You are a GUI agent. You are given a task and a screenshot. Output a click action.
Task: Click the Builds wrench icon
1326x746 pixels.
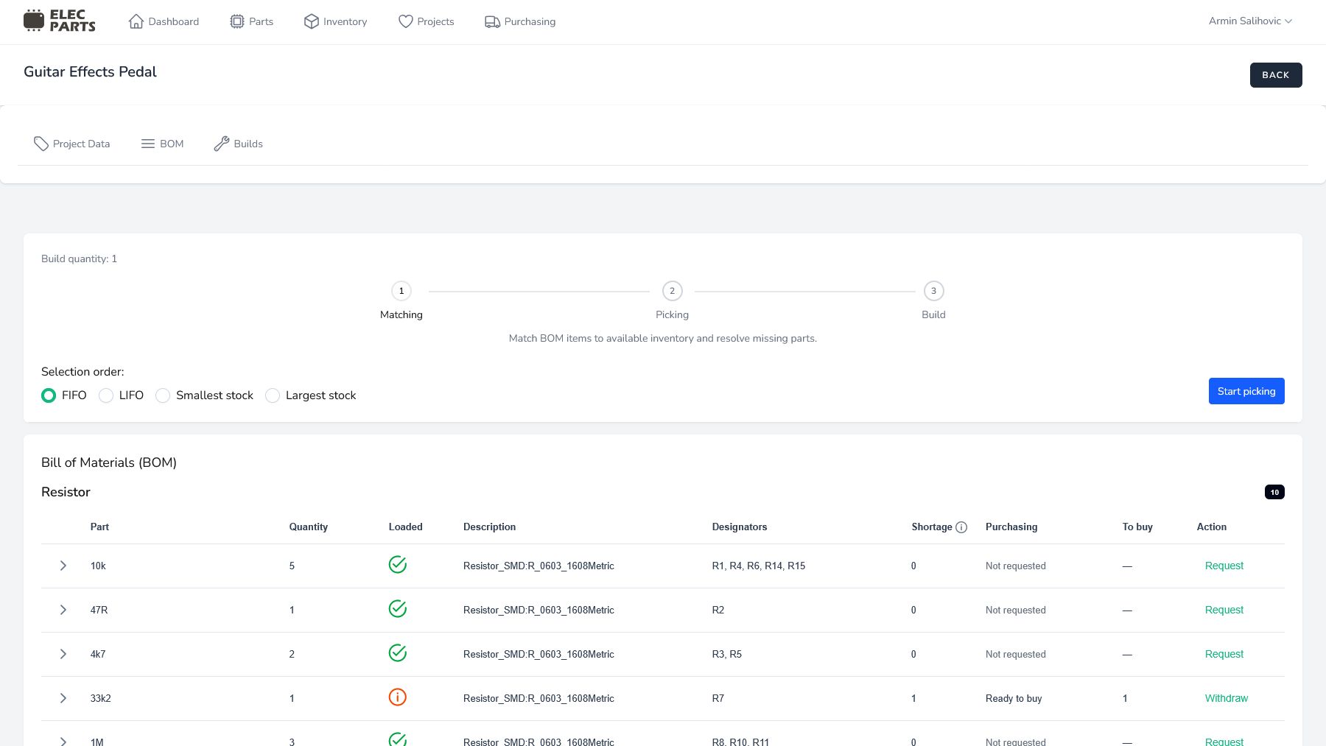[x=222, y=144]
